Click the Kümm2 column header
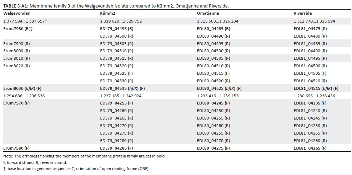 [x=108, y=13]
